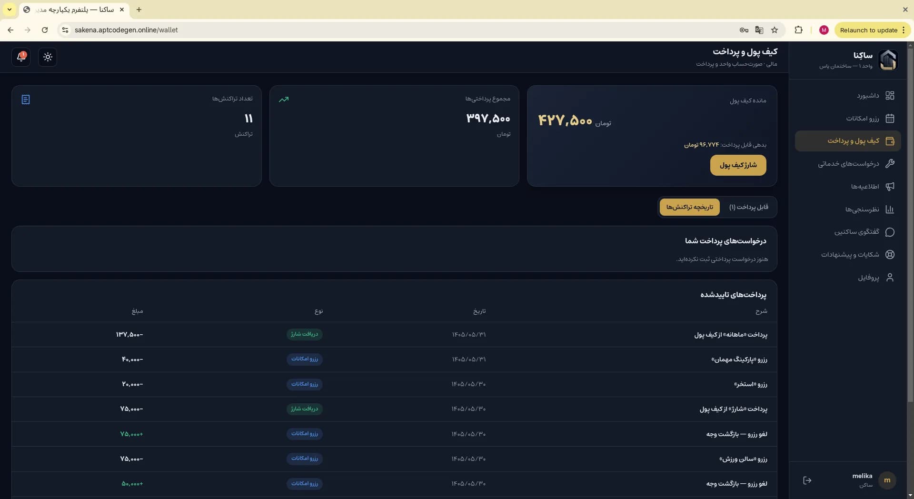
Task: Click the lifebuoy icon for شکایات و پیشنهادات
Action: tap(890, 255)
